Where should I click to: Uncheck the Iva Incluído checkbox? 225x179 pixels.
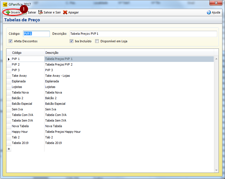(x=72, y=41)
